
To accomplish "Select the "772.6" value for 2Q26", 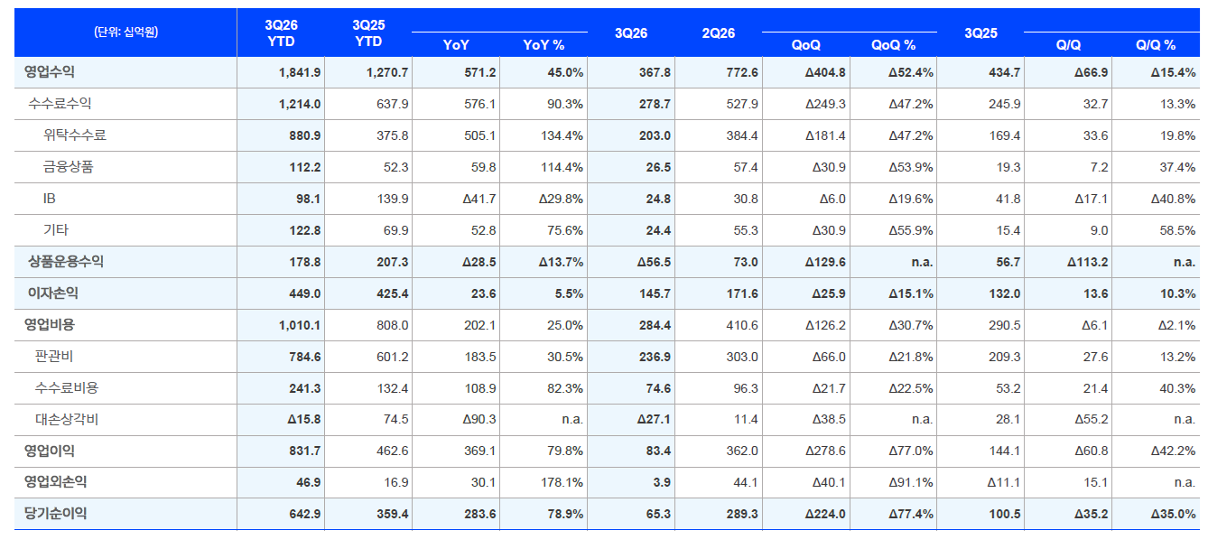I will [742, 72].
